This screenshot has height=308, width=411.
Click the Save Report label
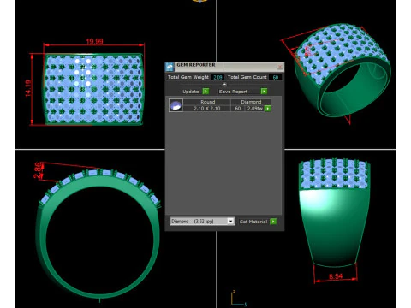[x=233, y=92]
